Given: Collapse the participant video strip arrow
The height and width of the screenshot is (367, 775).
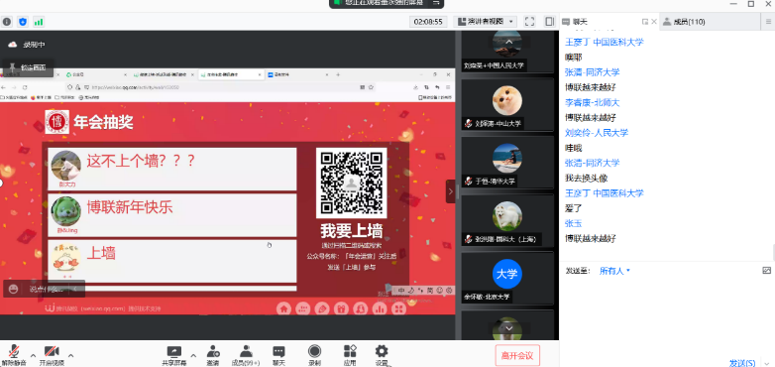Looking at the screenshot, I should tap(450, 191).
